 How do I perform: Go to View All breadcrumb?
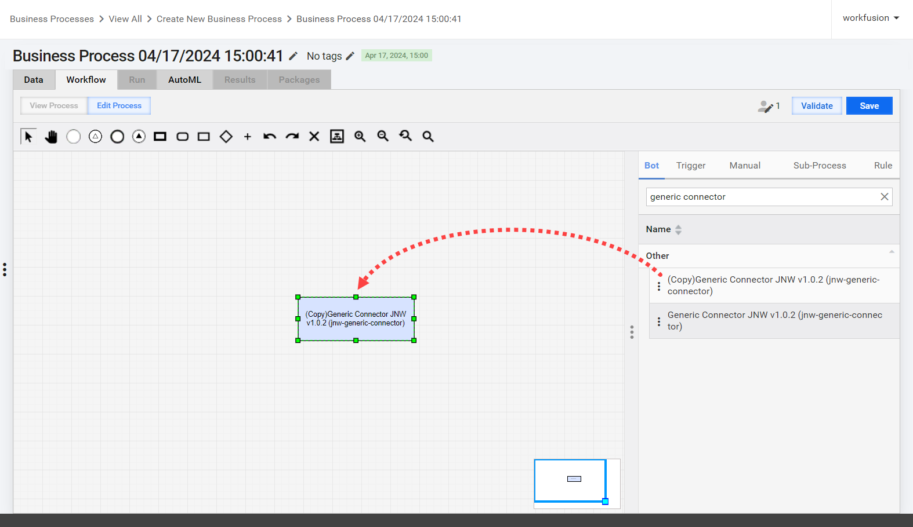pos(125,19)
